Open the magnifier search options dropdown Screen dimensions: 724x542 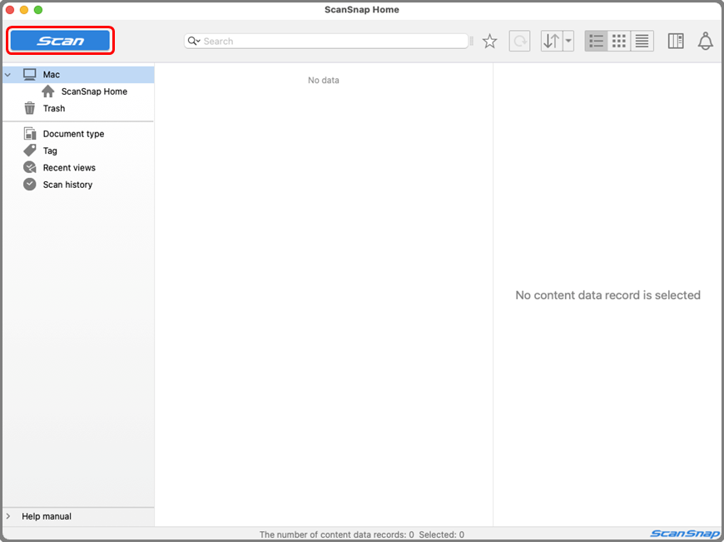194,41
